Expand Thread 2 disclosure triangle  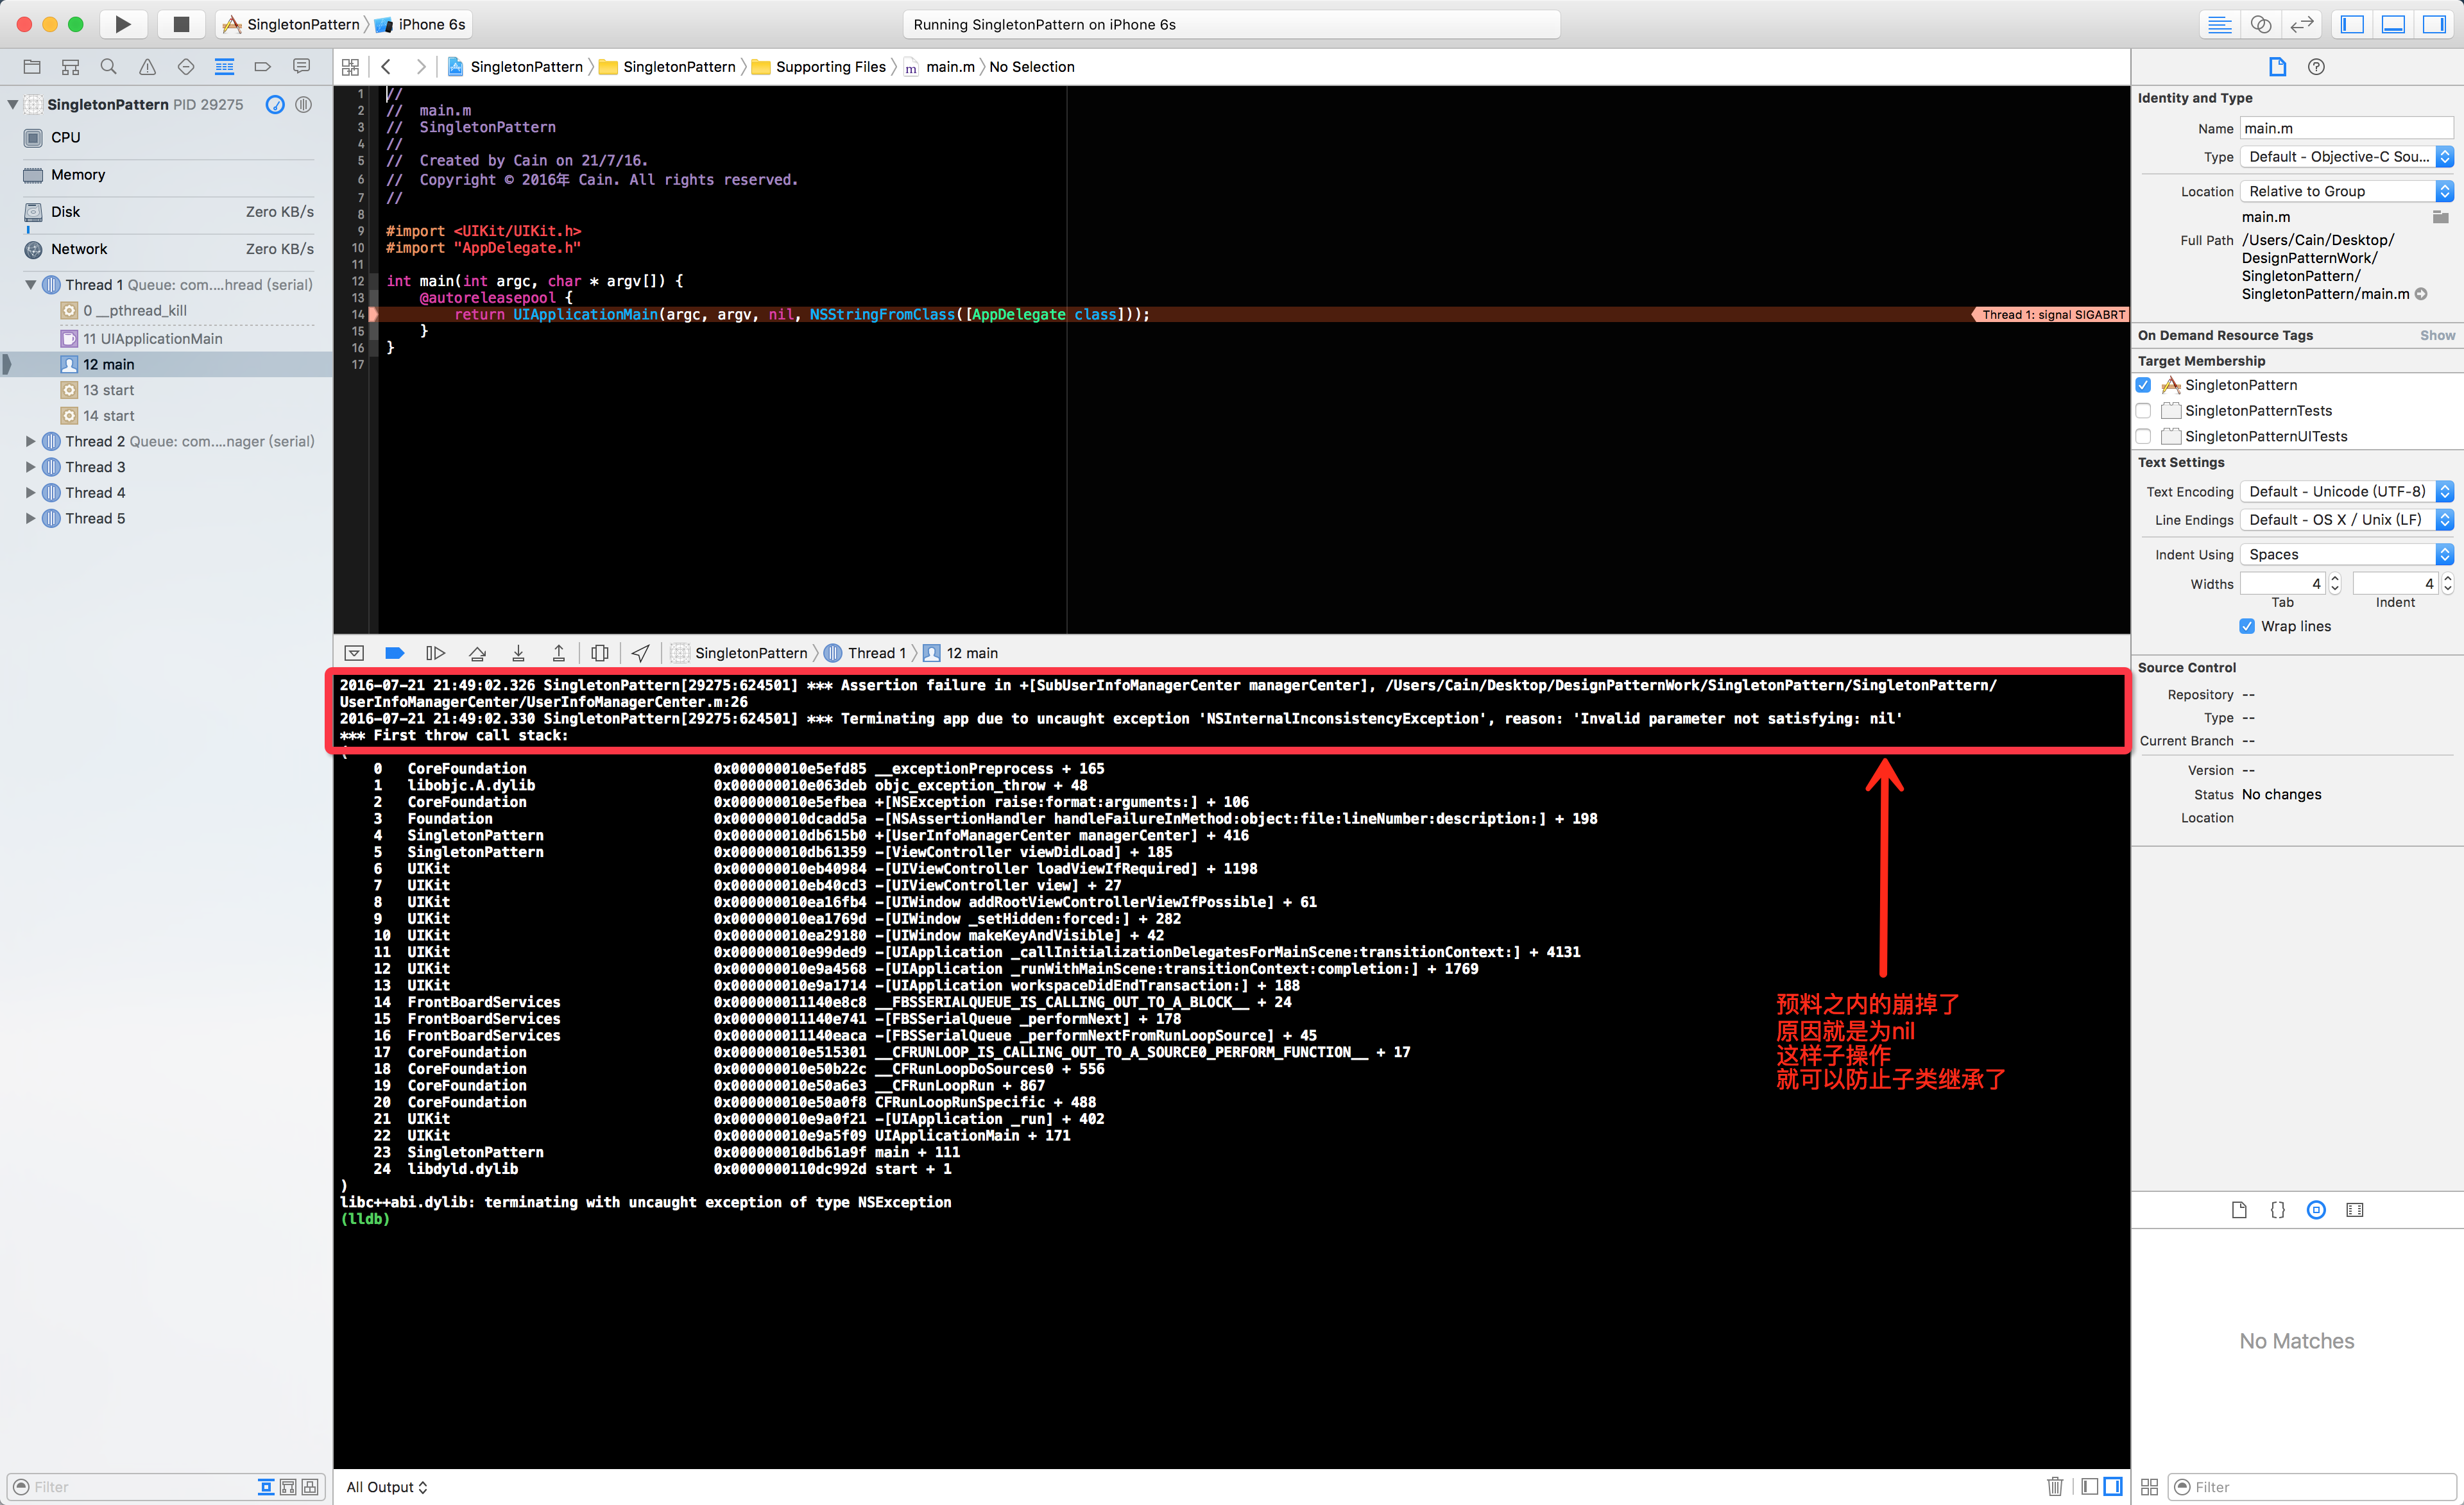(x=30, y=441)
